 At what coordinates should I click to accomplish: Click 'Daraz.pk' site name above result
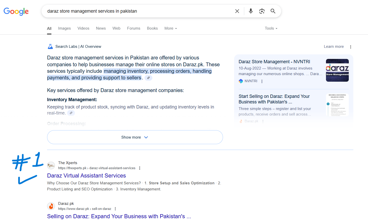pyautogui.click(x=66, y=204)
